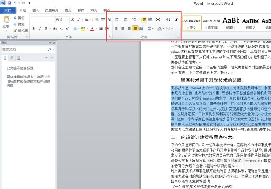Toggle show/hide paragraph marks
Screen dimensions: 271x189
click(x=176, y=20)
